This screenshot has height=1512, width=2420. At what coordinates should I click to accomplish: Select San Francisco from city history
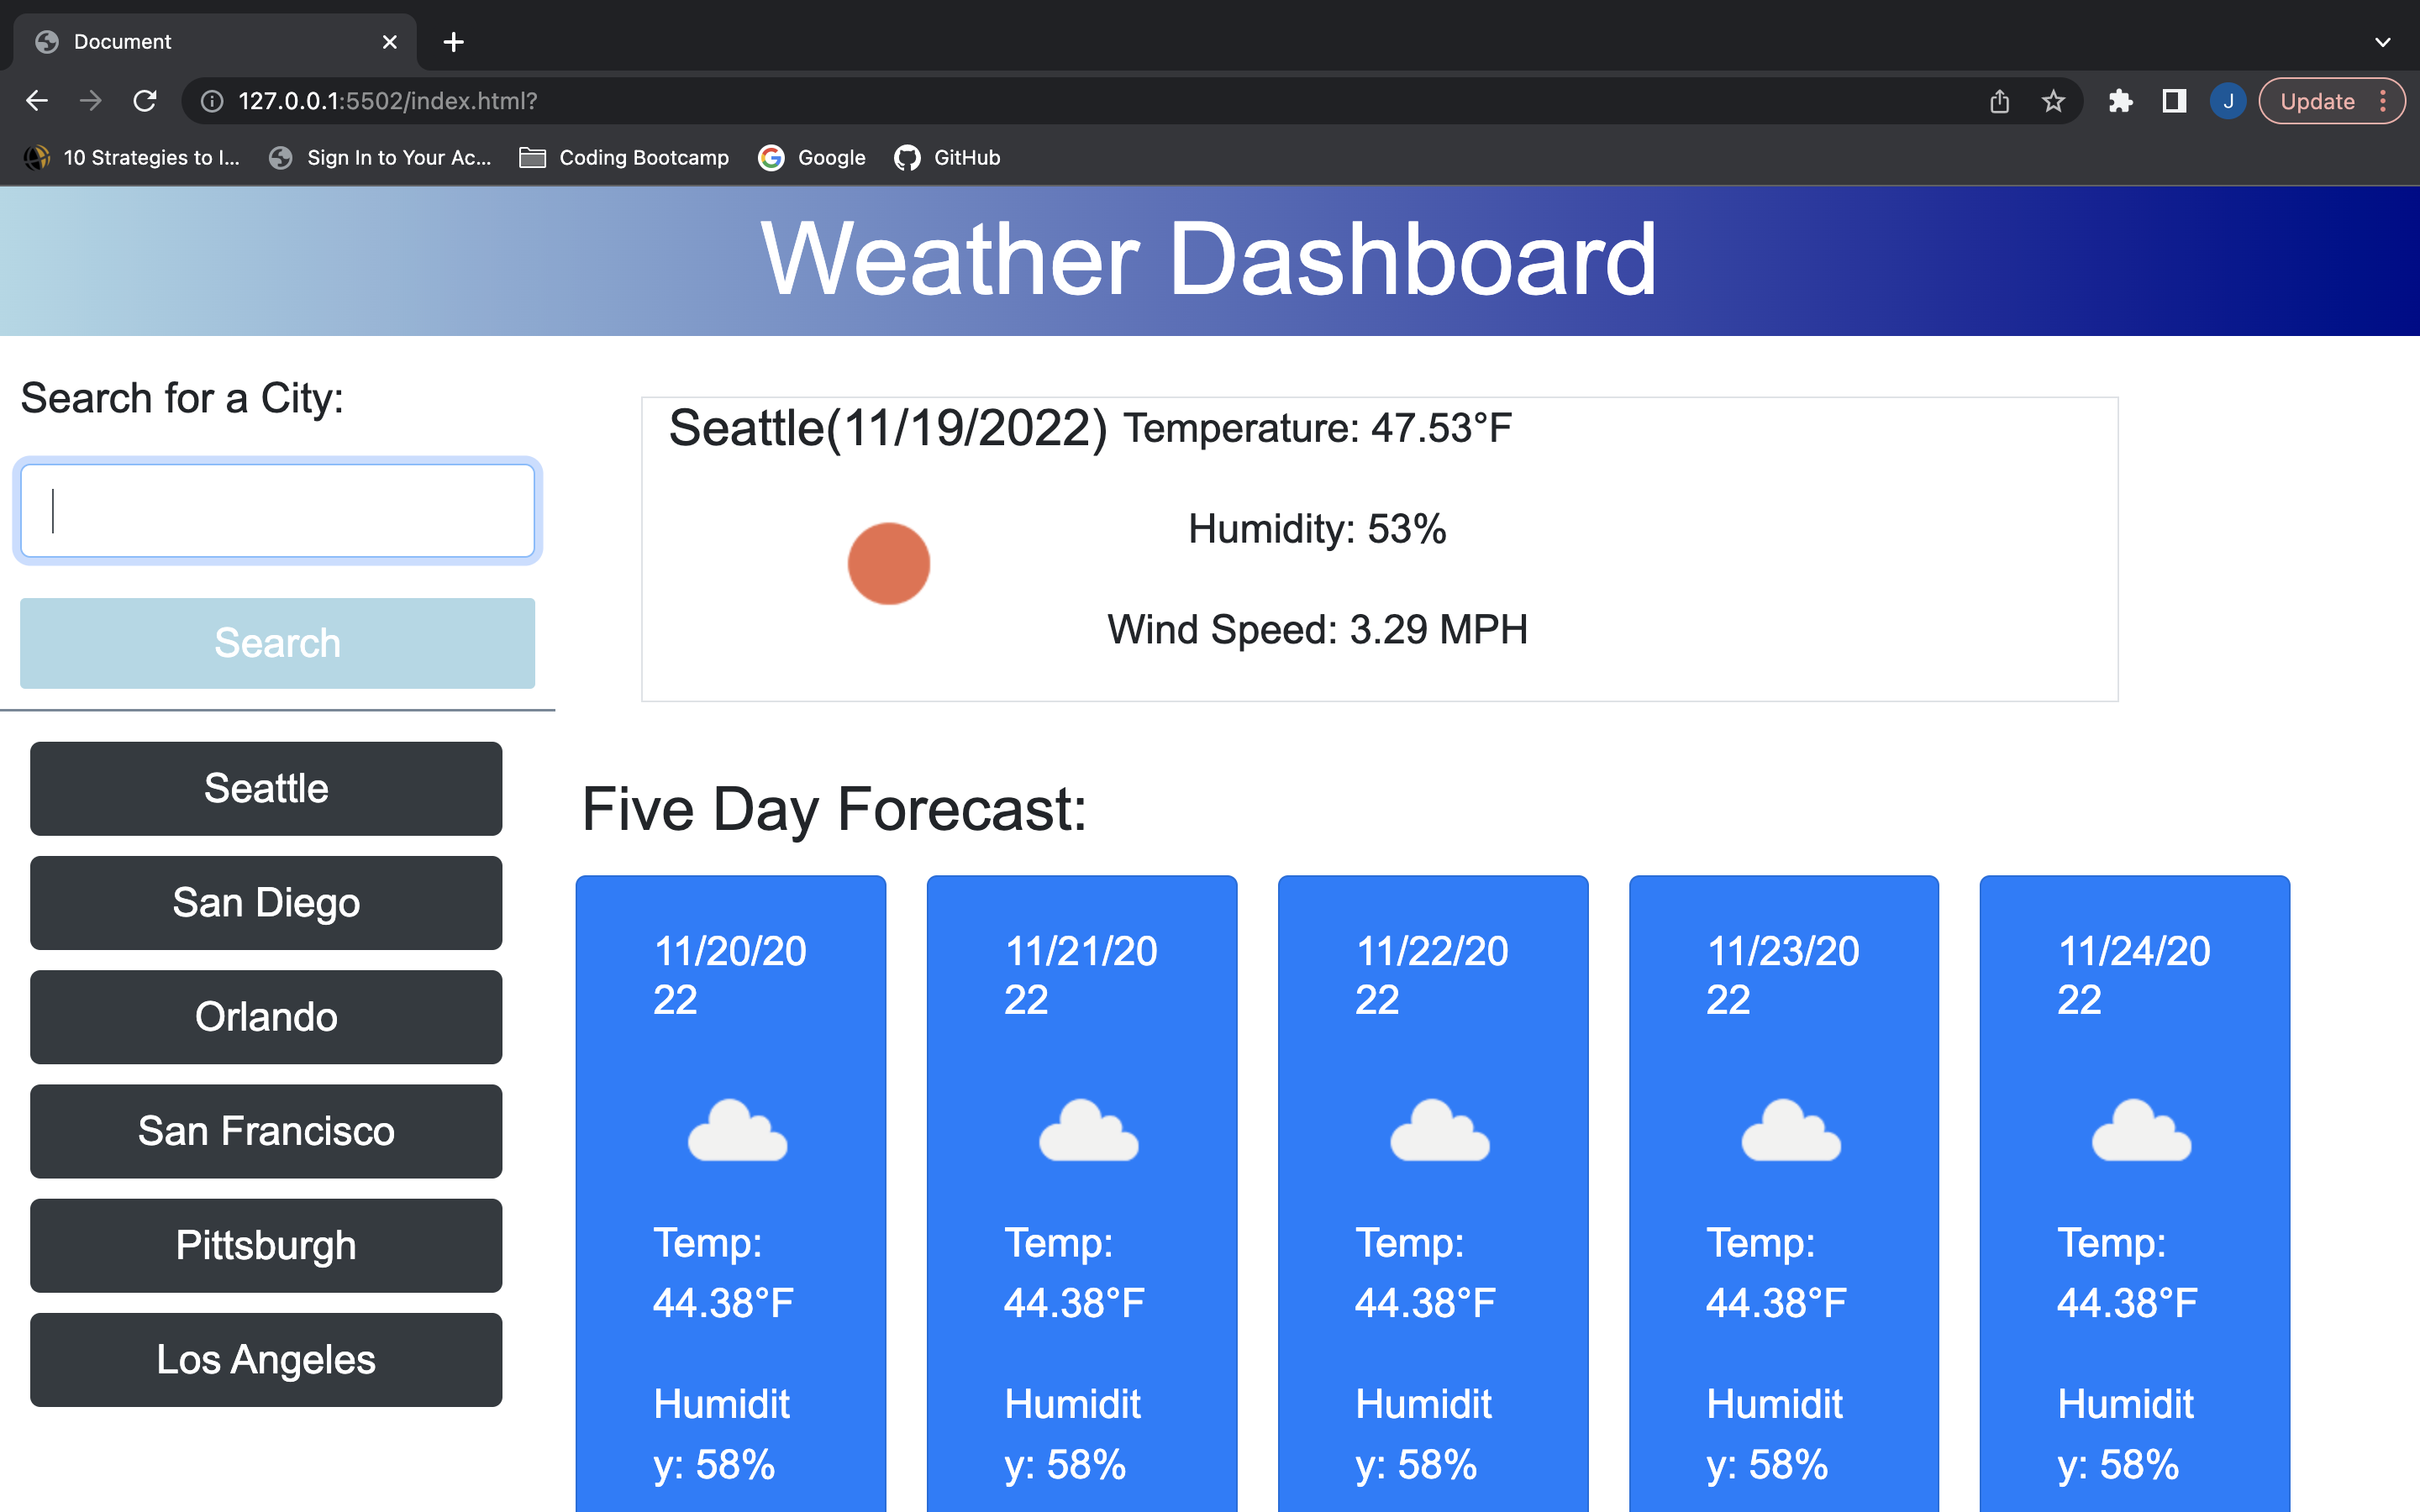pyautogui.click(x=266, y=1131)
